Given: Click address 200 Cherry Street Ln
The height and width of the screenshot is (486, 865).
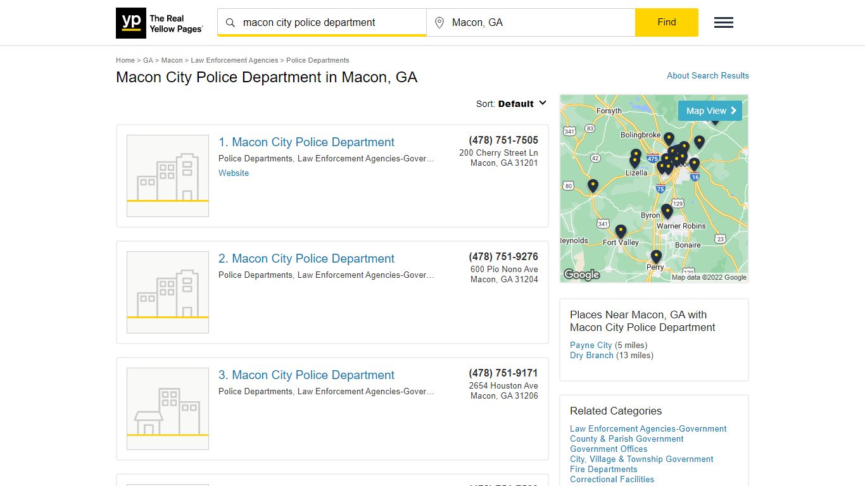Looking at the screenshot, I should point(498,153).
